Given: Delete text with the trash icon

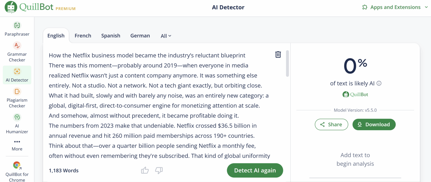Looking at the screenshot, I should [278, 54].
